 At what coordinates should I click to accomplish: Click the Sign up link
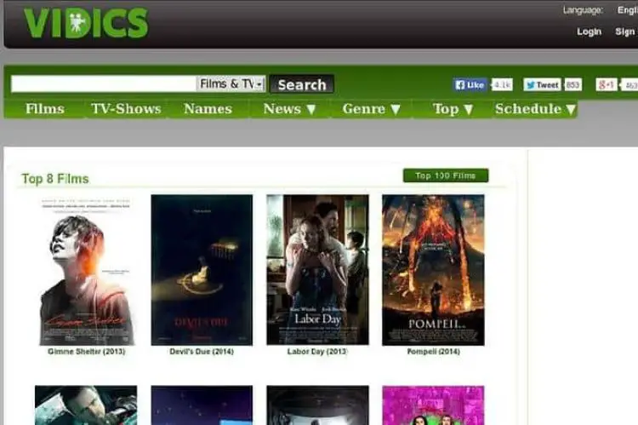tap(626, 32)
